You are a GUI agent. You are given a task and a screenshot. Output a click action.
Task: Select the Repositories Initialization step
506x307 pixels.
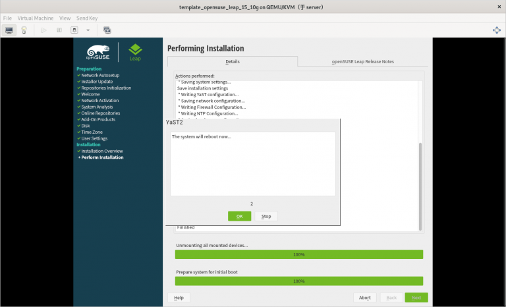106,88
